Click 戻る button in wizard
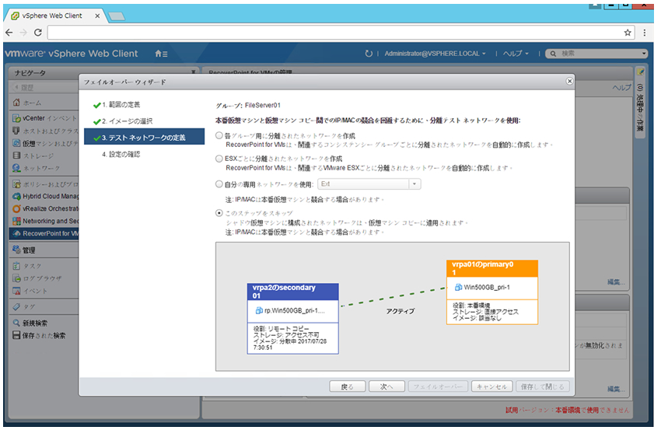This screenshot has width=661, height=430. point(347,386)
